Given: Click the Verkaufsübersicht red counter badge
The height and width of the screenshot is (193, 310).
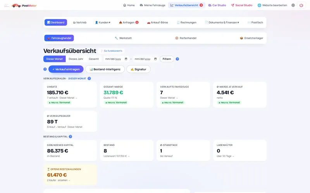Looking at the screenshot, I should click(201, 5).
